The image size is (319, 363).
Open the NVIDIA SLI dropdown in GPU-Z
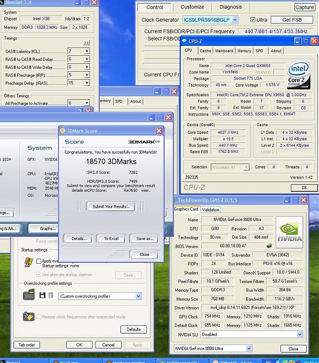300,334
